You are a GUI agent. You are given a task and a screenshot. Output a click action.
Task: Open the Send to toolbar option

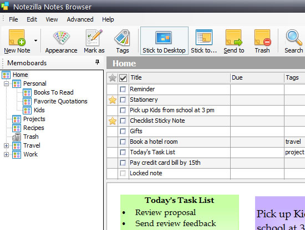[x=234, y=41]
